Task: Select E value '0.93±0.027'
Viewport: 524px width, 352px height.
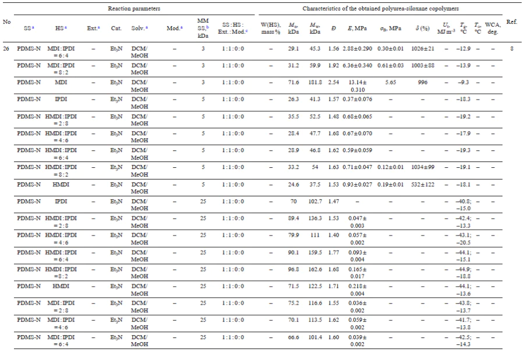Action: point(357,185)
